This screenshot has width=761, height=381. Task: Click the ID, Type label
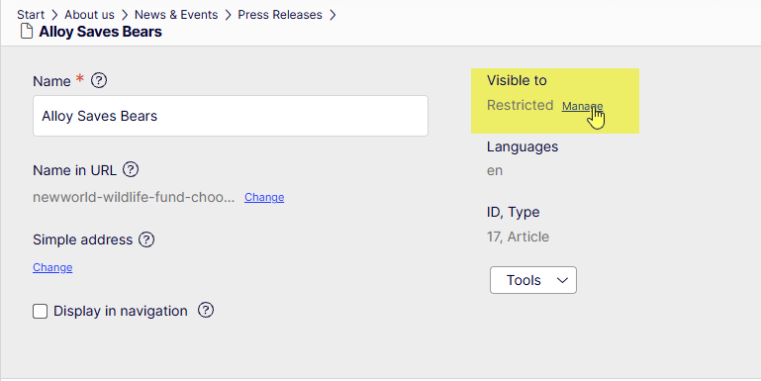coord(513,212)
